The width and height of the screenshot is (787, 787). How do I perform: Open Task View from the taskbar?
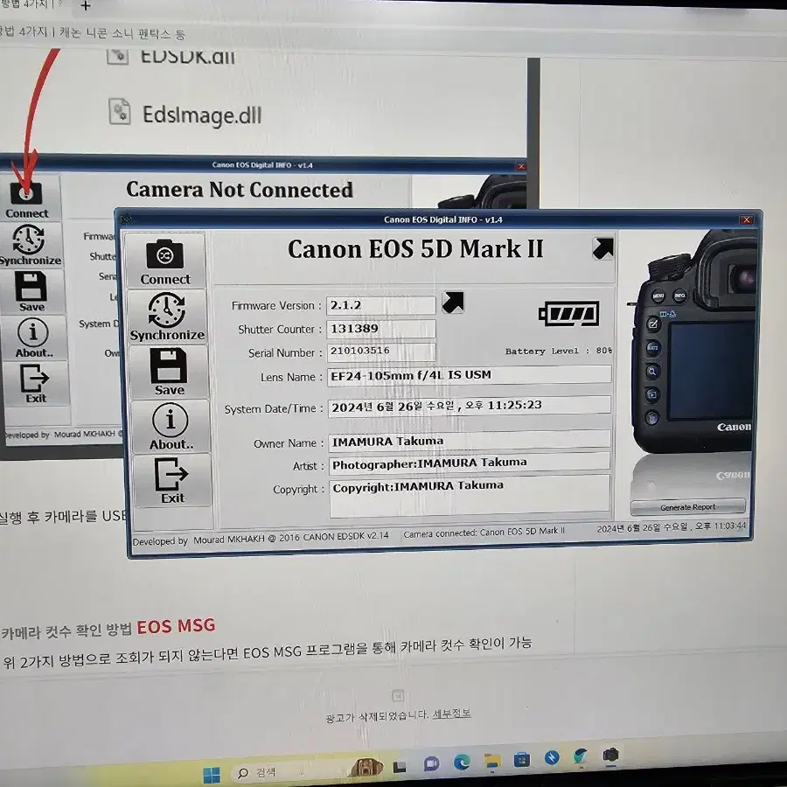pyautogui.click(x=400, y=767)
